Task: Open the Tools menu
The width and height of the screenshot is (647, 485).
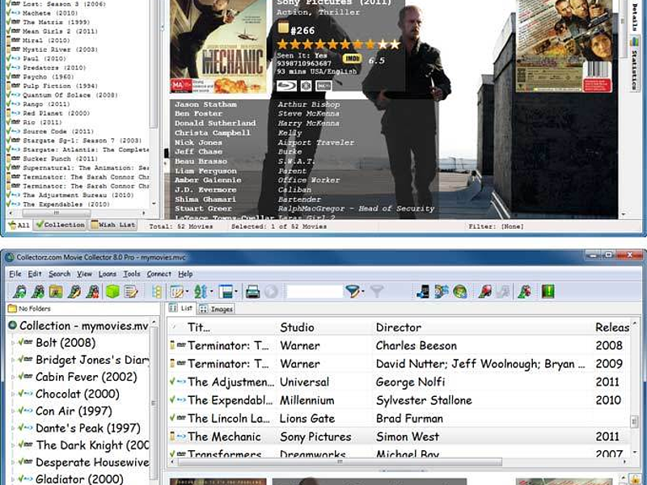Action: pos(132,274)
